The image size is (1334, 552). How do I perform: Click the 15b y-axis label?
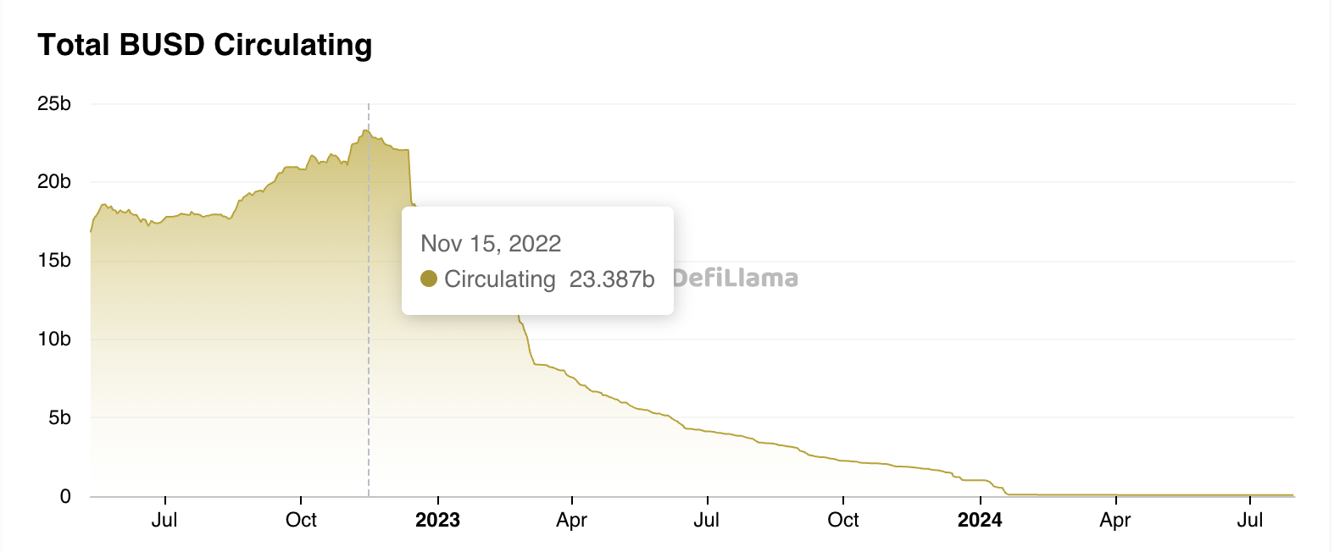(x=54, y=260)
